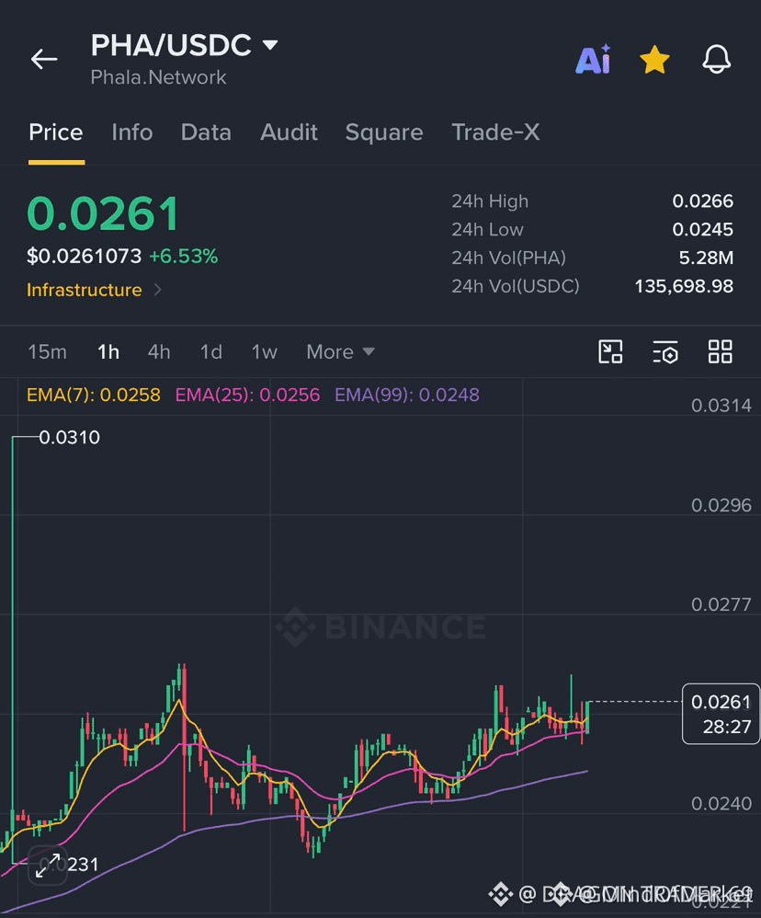Tap the back arrow icon

point(44,59)
